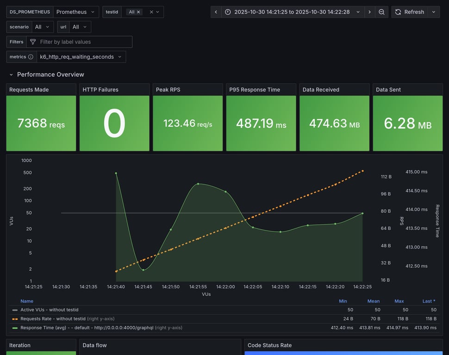This screenshot has width=449, height=355.
Task: Collapse the Performance Overview row
Action: point(12,74)
